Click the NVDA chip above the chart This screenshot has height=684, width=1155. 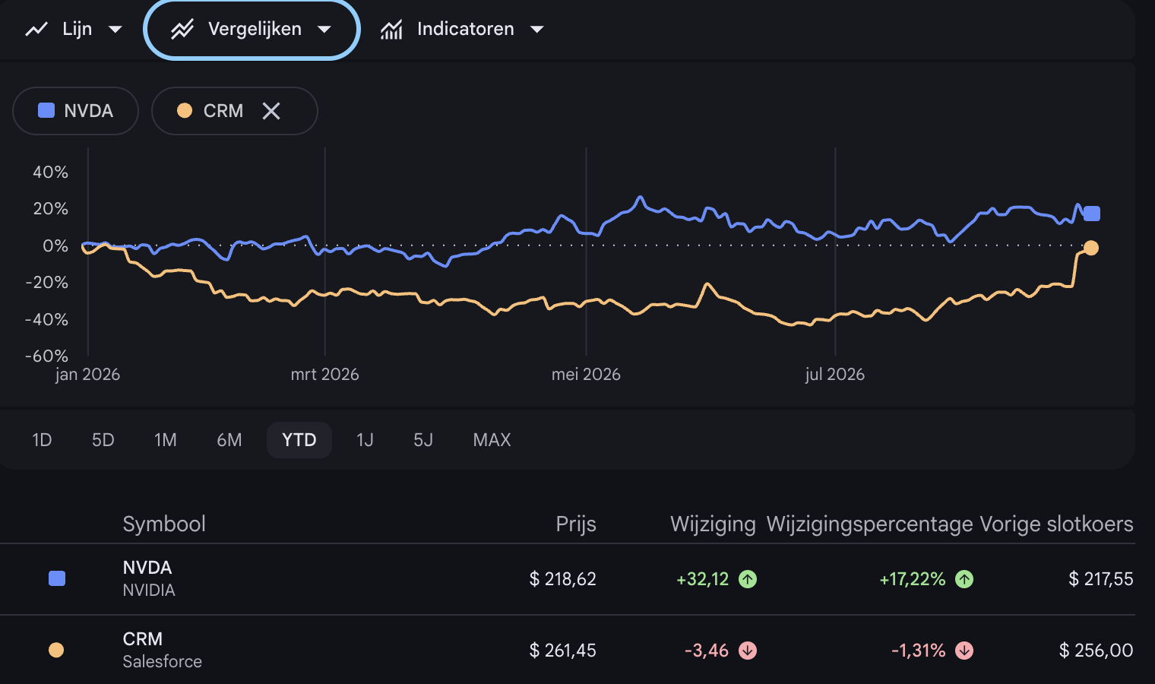click(x=76, y=111)
